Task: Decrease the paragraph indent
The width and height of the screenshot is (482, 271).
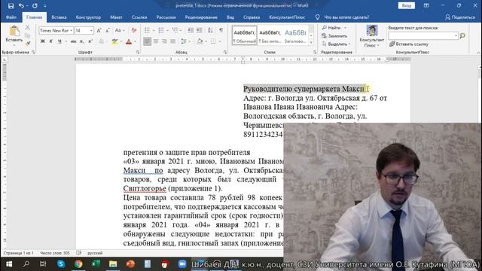Action: click(x=191, y=30)
